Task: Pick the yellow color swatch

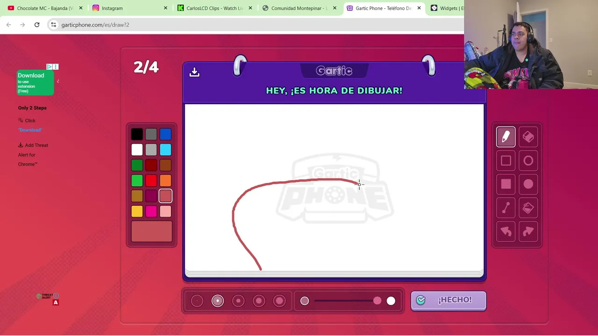Action: click(137, 211)
